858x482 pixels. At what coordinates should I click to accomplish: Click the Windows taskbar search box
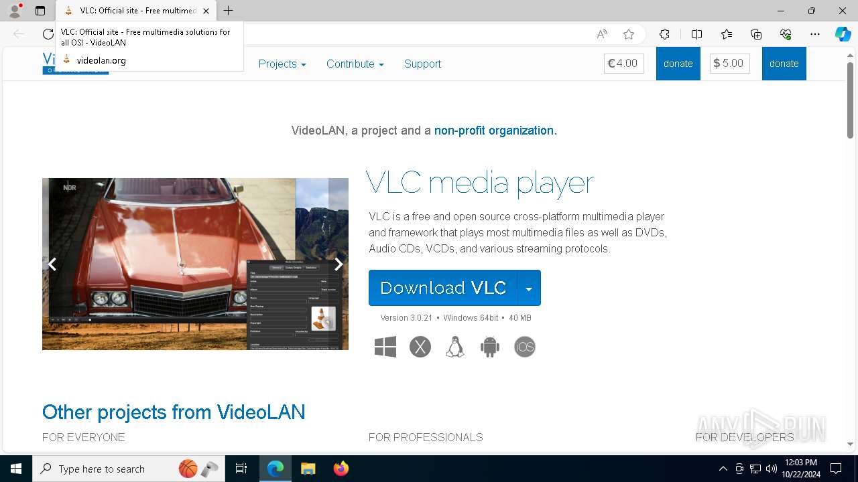pos(129,469)
